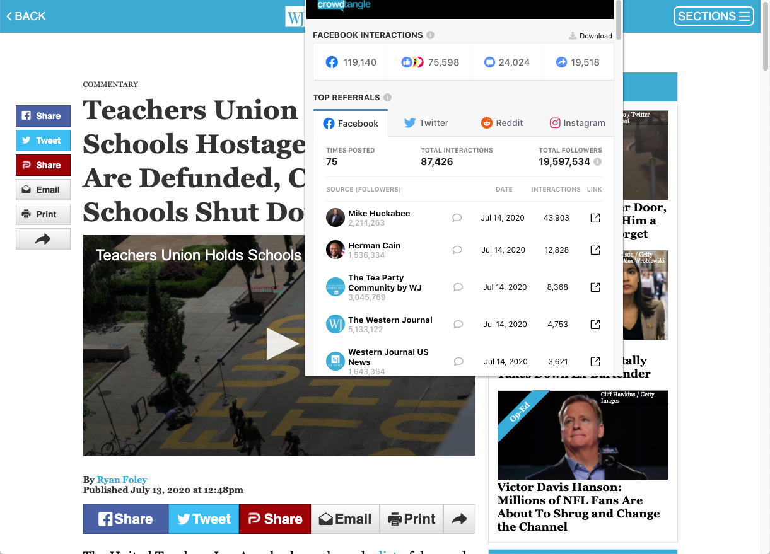Viewport: 770px width, 554px height.
Task: Open author Ryan Foley's profile link
Action: pos(122,480)
